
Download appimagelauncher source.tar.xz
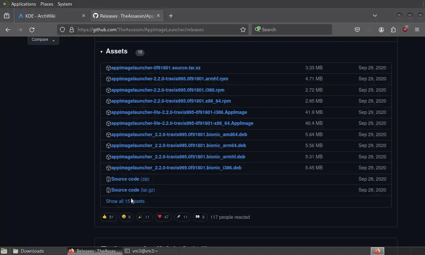pyautogui.click(x=156, y=68)
